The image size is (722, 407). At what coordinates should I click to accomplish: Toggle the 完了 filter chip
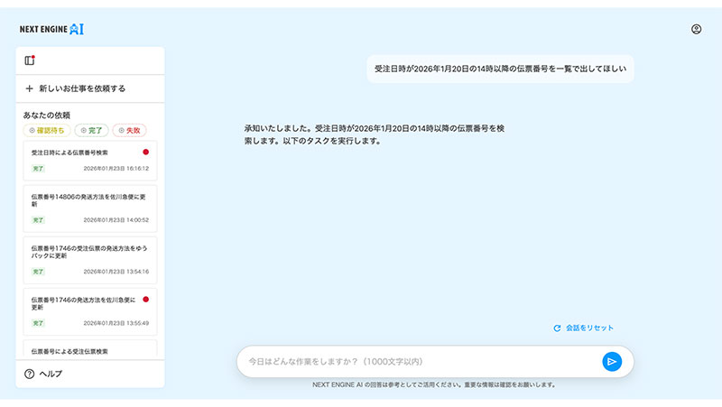[91, 131]
